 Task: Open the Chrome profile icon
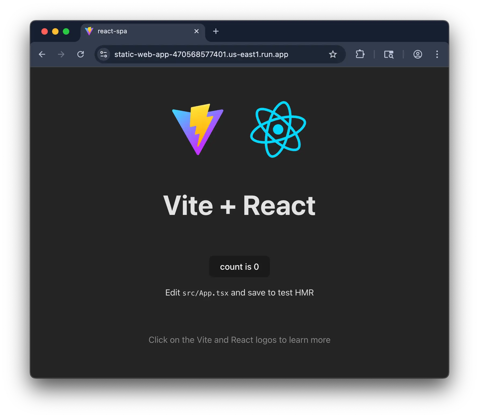coord(417,54)
